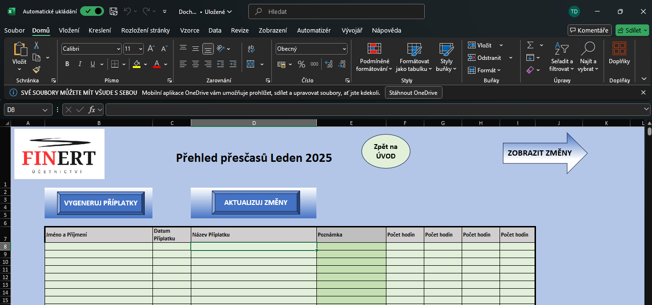Toggle bold formatting
Viewport: 652px width, 305px height.
(67, 64)
